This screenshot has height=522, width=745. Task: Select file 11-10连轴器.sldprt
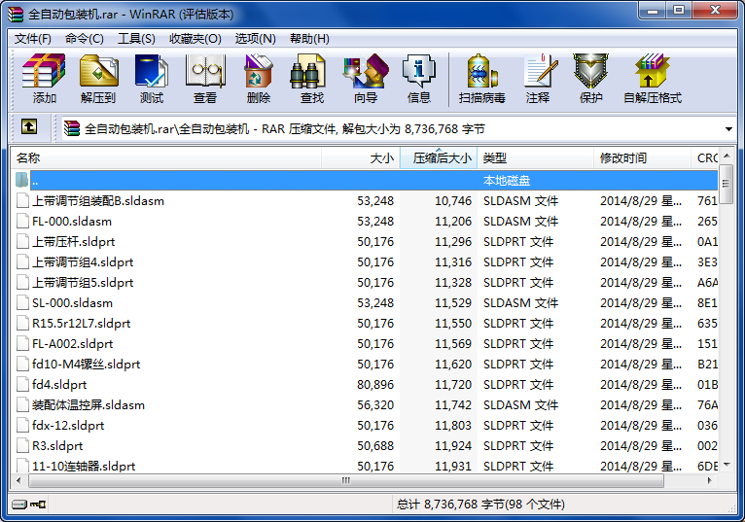point(84,467)
